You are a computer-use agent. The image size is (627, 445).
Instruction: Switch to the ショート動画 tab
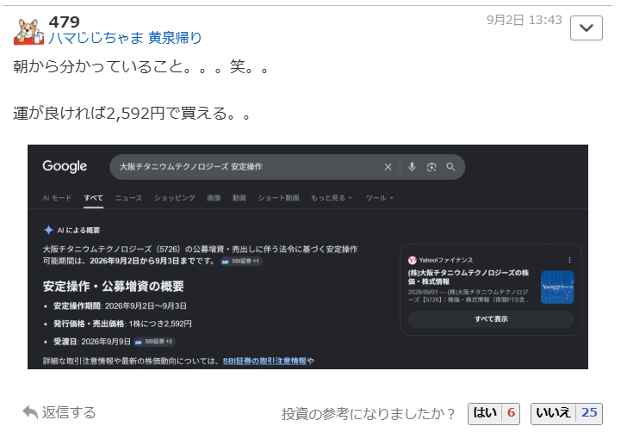278,198
